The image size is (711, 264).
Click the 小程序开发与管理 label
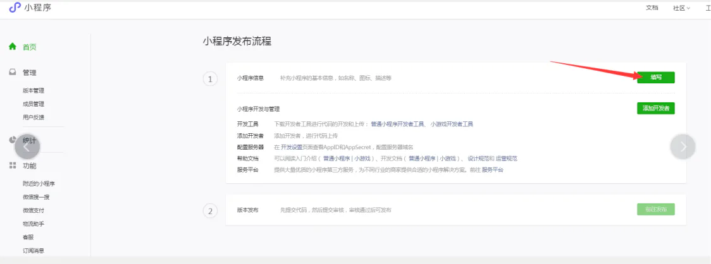coord(259,109)
